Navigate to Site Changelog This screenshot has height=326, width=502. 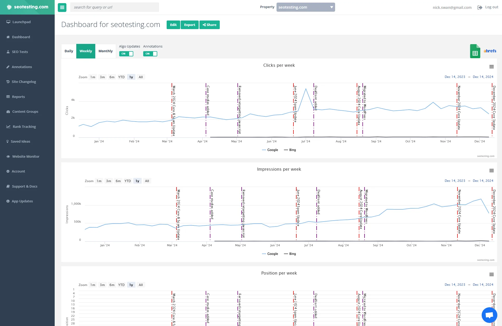click(x=24, y=82)
